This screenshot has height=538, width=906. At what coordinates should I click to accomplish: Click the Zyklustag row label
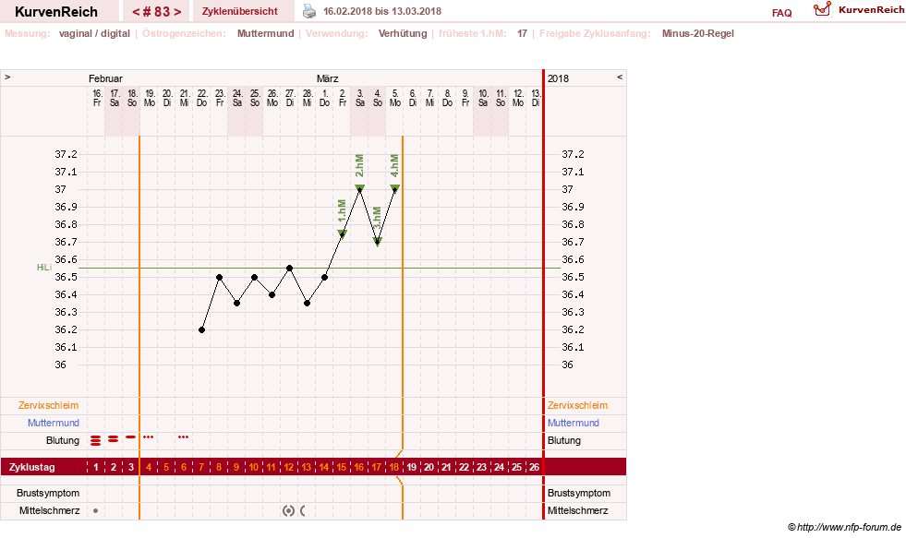point(31,467)
